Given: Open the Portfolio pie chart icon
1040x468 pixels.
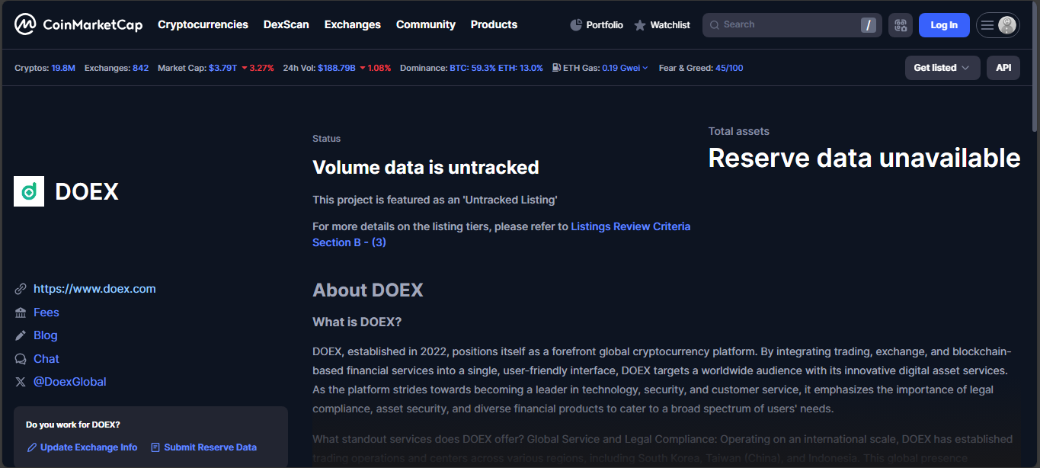Looking at the screenshot, I should (x=576, y=25).
